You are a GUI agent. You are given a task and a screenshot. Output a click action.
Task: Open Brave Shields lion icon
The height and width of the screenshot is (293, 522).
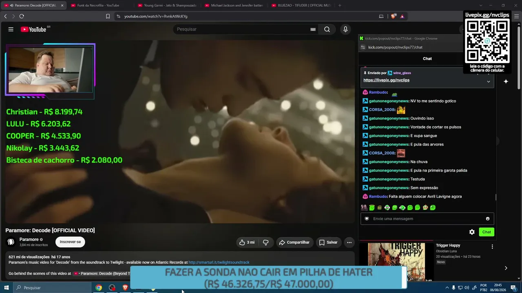tap(393, 16)
